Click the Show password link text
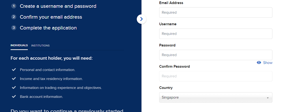The image size is (286, 112). click(x=268, y=63)
